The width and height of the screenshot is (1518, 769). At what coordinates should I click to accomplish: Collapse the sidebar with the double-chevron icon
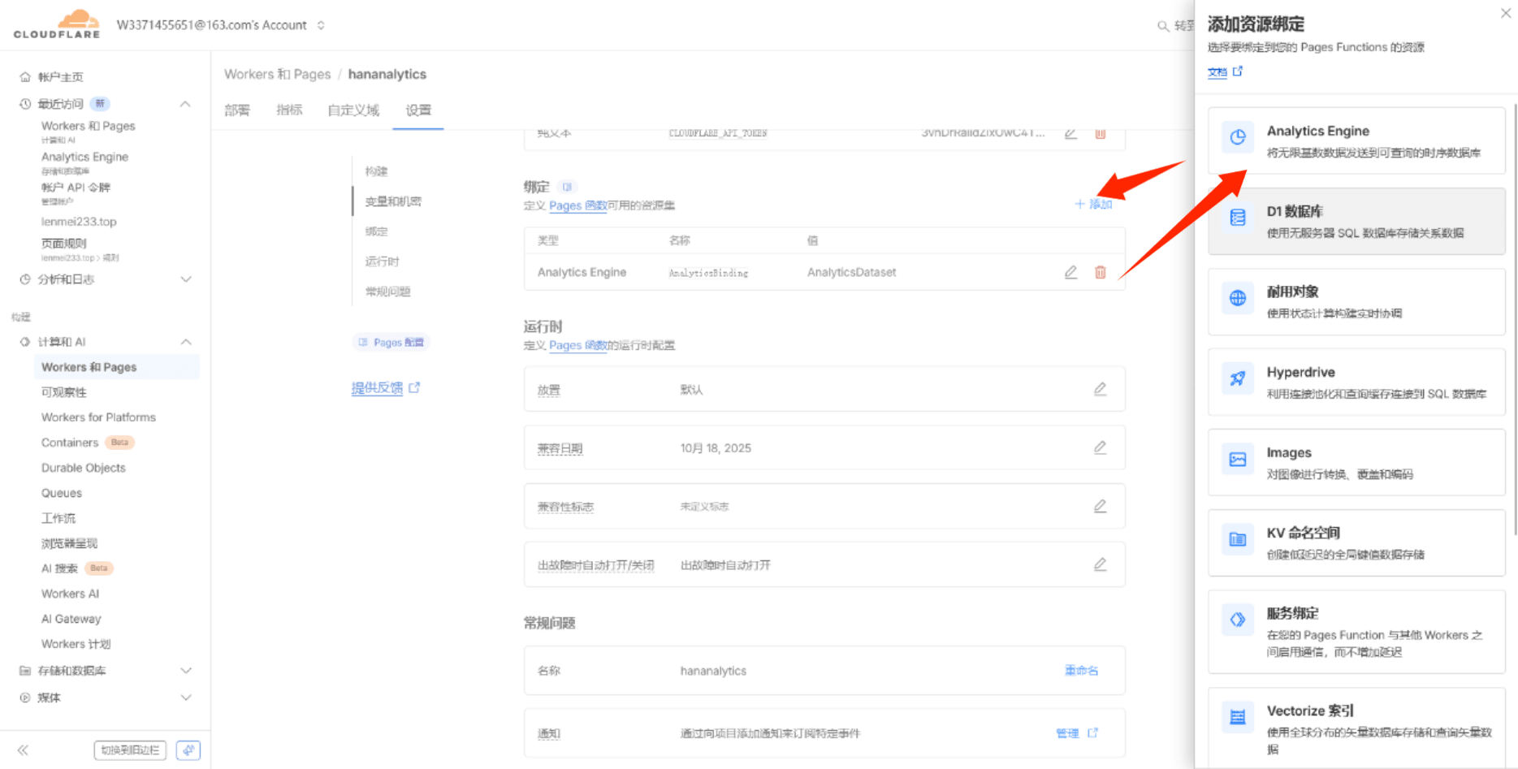click(23, 750)
